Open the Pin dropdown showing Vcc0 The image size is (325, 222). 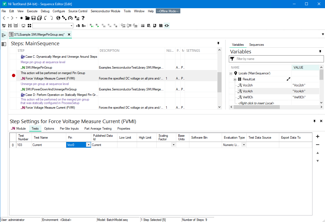[88, 145]
